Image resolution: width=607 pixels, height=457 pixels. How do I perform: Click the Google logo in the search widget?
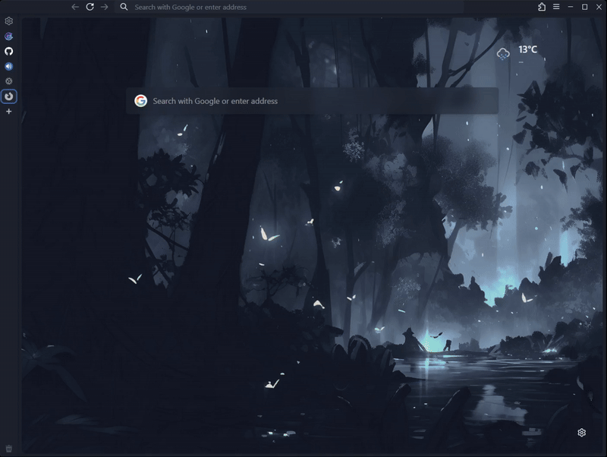pyautogui.click(x=141, y=100)
